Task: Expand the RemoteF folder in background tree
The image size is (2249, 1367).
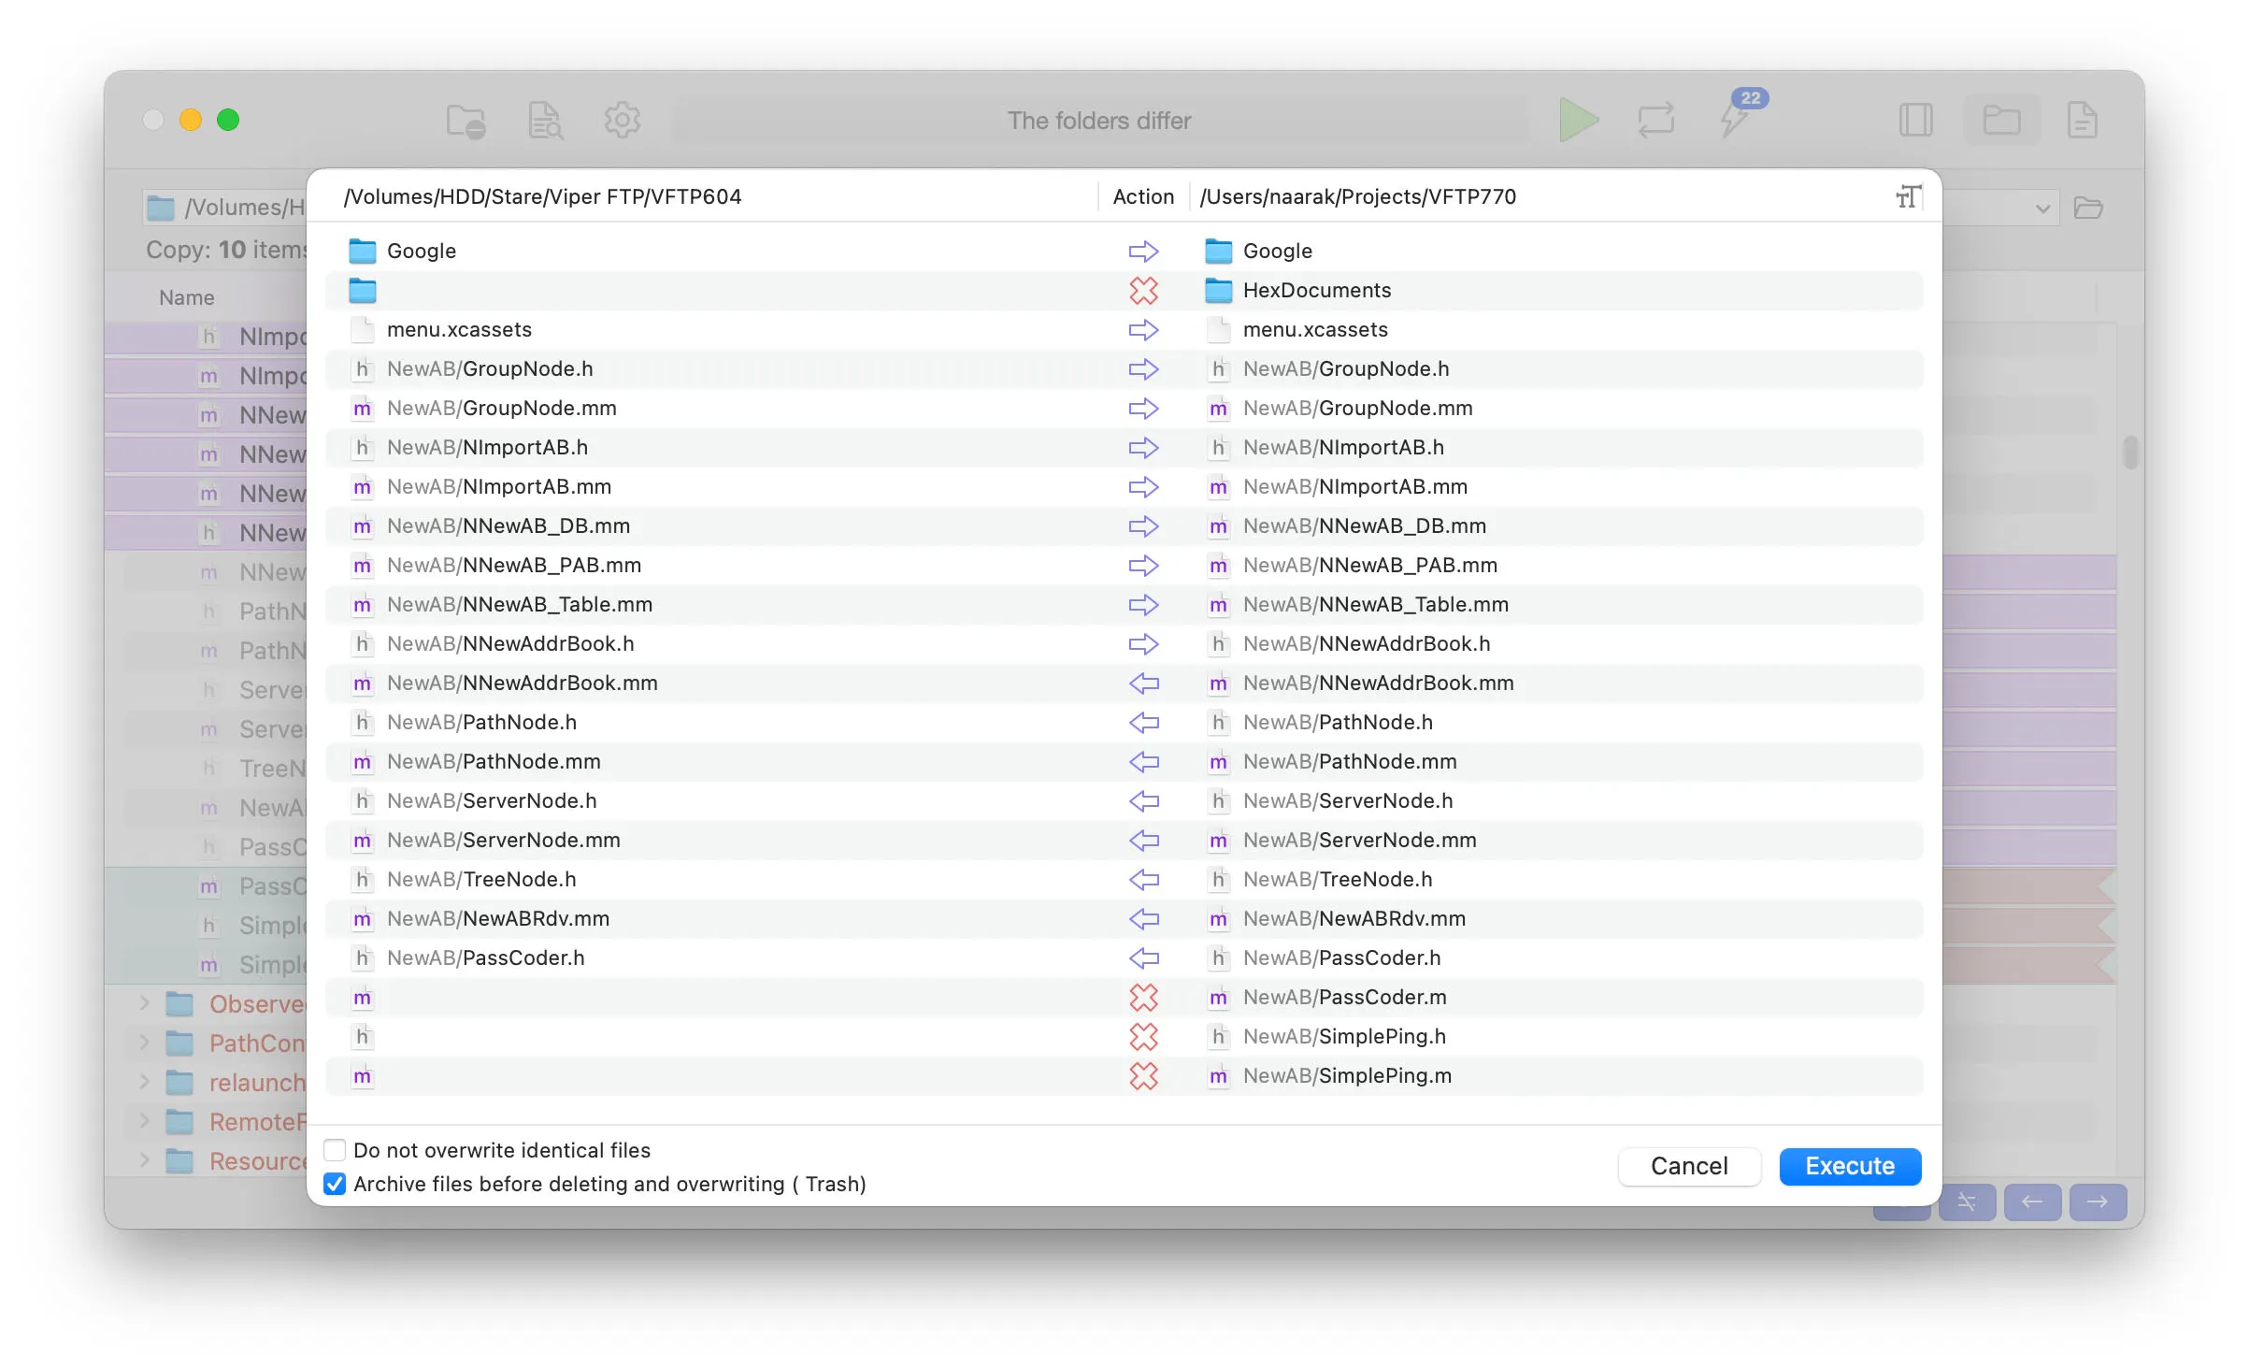Action: [x=144, y=1121]
